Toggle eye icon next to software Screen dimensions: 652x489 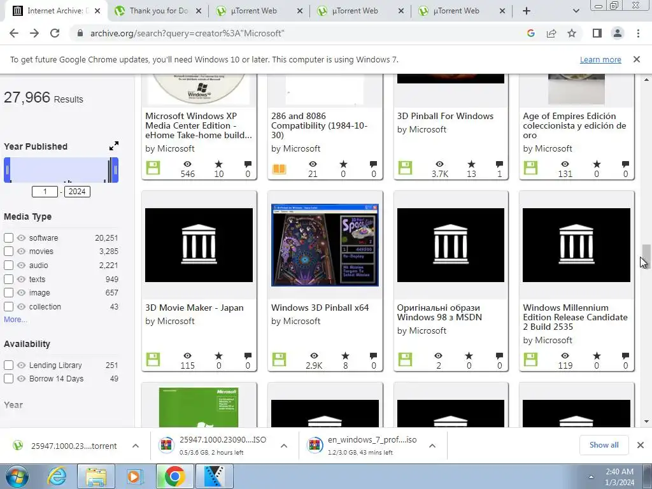coord(21,238)
